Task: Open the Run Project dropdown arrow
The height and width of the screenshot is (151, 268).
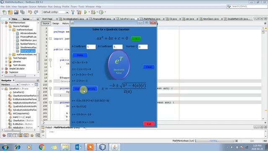Action: tap(89, 12)
